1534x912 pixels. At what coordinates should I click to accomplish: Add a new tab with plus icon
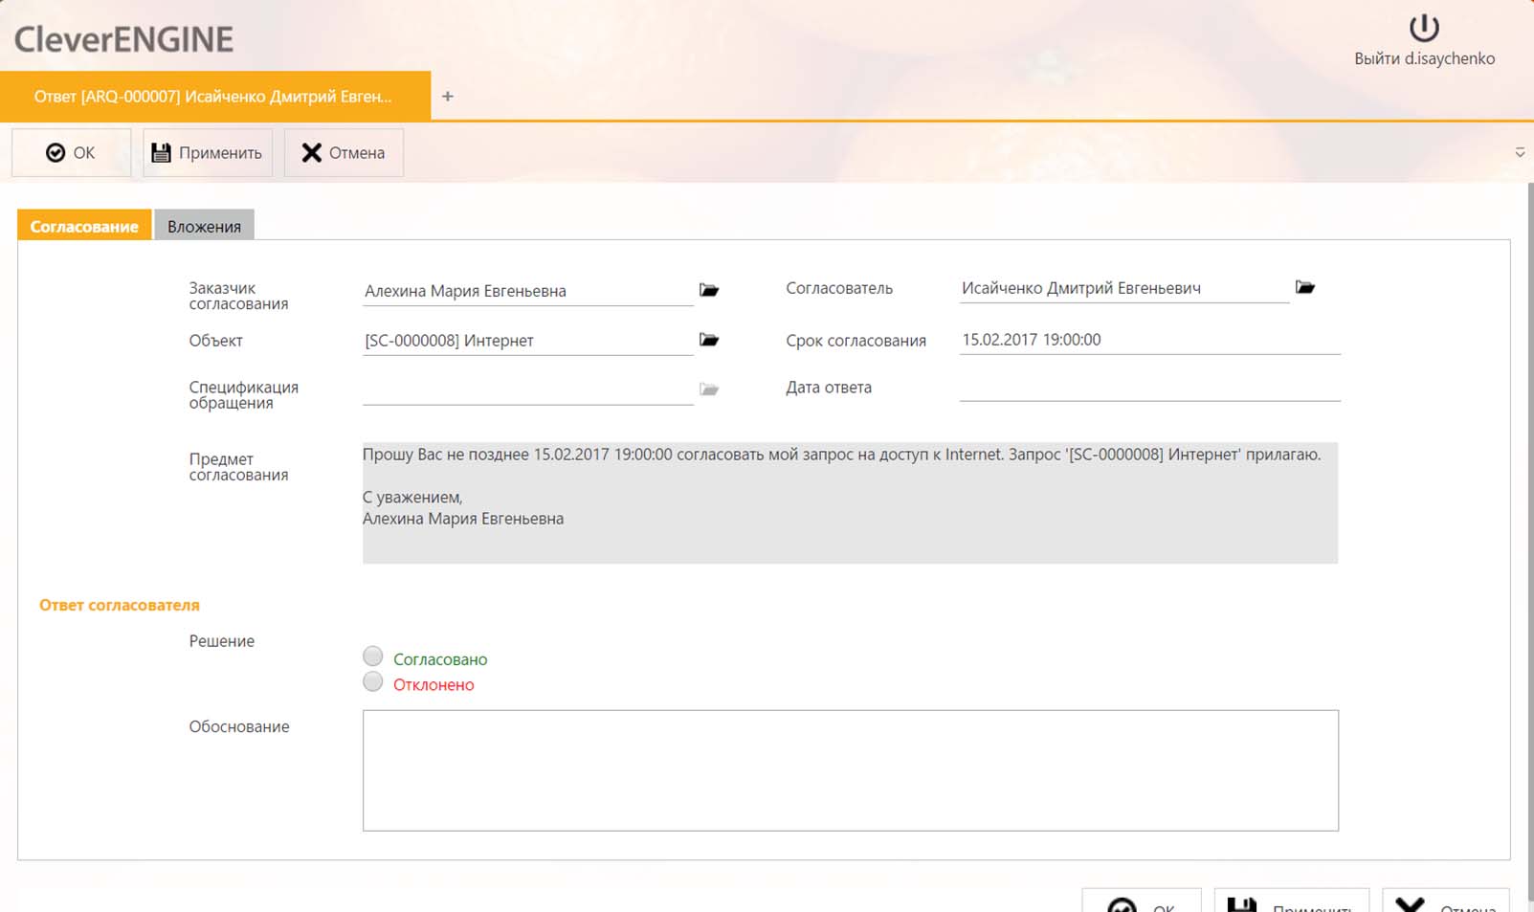click(447, 96)
